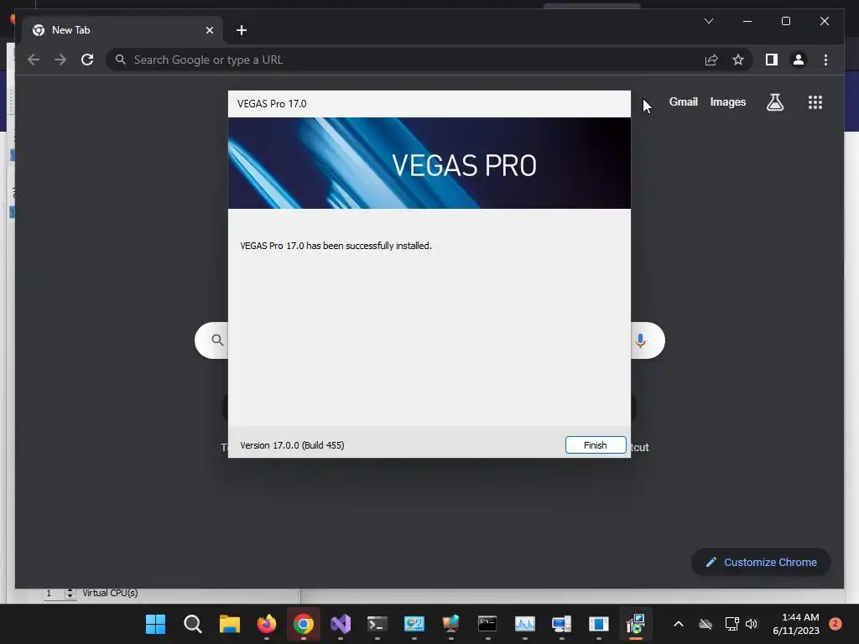The width and height of the screenshot is (859, 644).
Task: Open the Gmail link
Action: pyautogui.click(x=683, y=101)
